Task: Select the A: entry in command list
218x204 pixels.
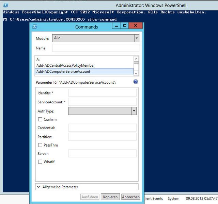Action: 84,60
